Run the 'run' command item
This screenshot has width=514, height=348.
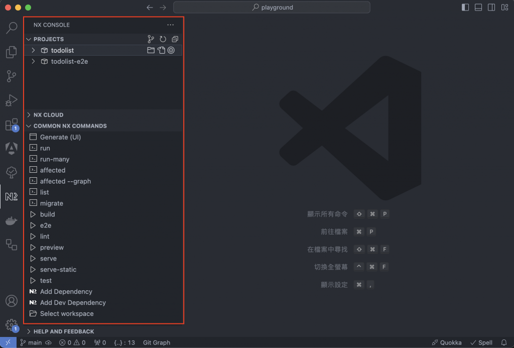pyautogui.click(x=103, y=148)
